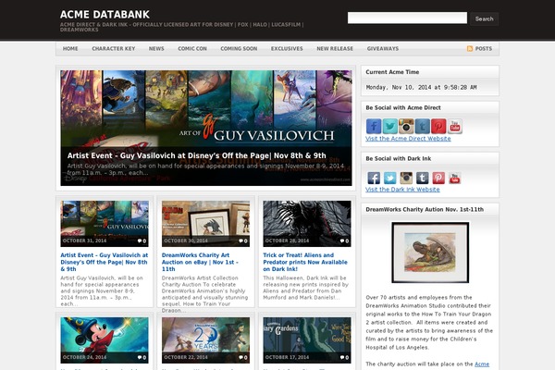
Task: Select the Giveaways menu item
Action: pyautogui.click(x=383, y=48)
